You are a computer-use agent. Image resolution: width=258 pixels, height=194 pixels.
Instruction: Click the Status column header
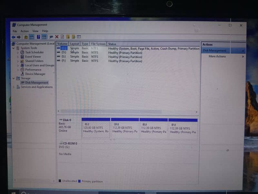[112, 44]
